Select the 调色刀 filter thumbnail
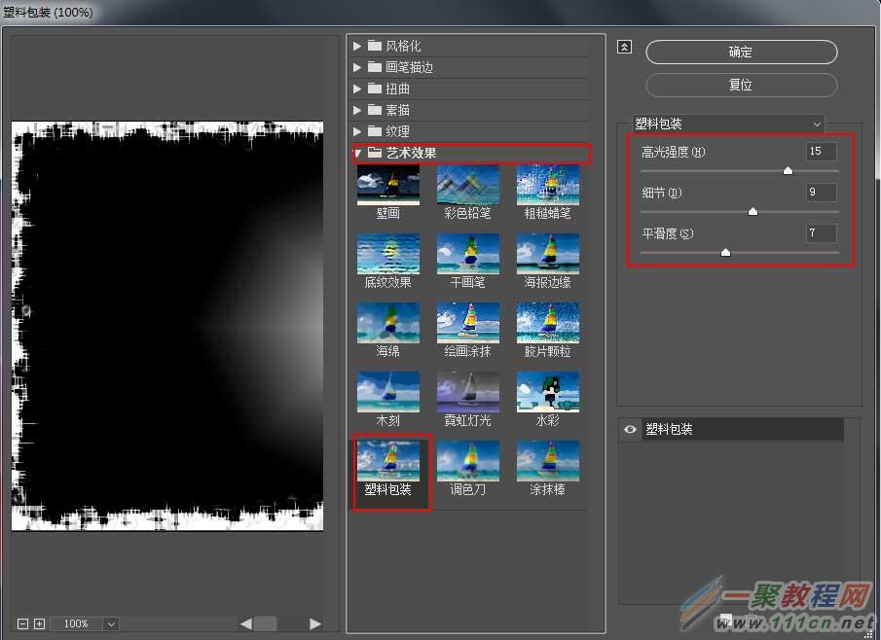 click(x=468, y=461)
